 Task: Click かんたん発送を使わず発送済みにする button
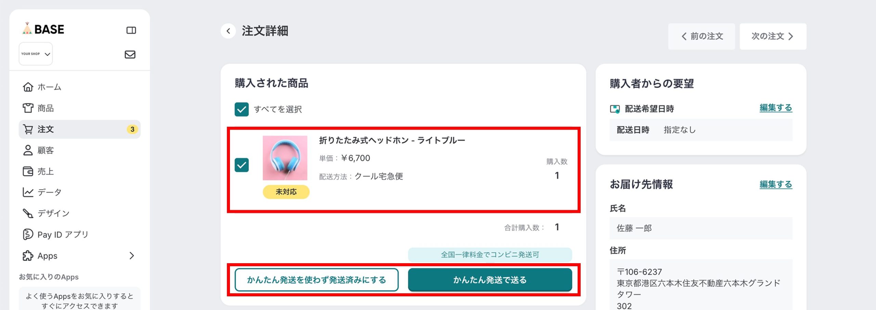(x=317, y=280)
